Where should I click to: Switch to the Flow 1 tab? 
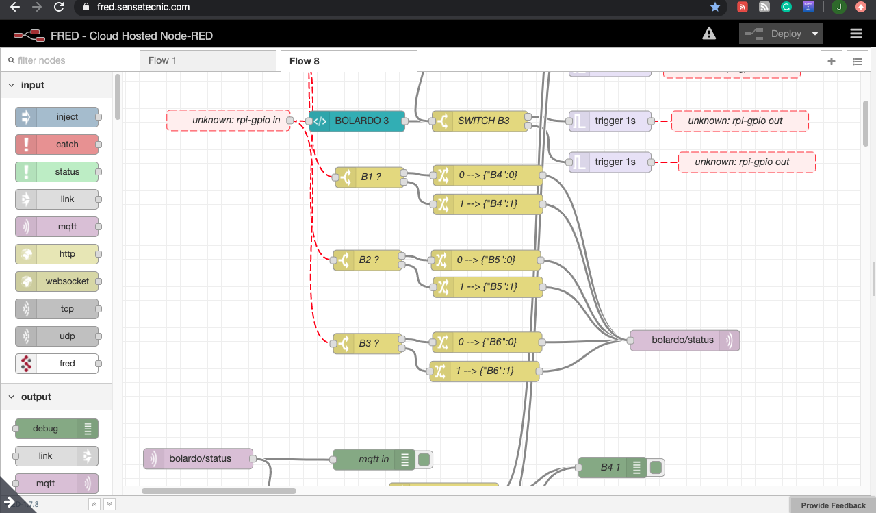(162, 60)
